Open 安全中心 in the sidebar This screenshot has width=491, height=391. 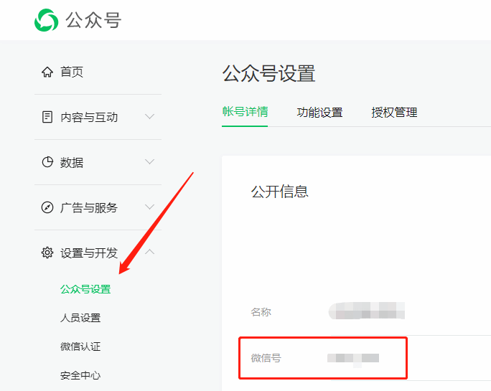[80, 375]
